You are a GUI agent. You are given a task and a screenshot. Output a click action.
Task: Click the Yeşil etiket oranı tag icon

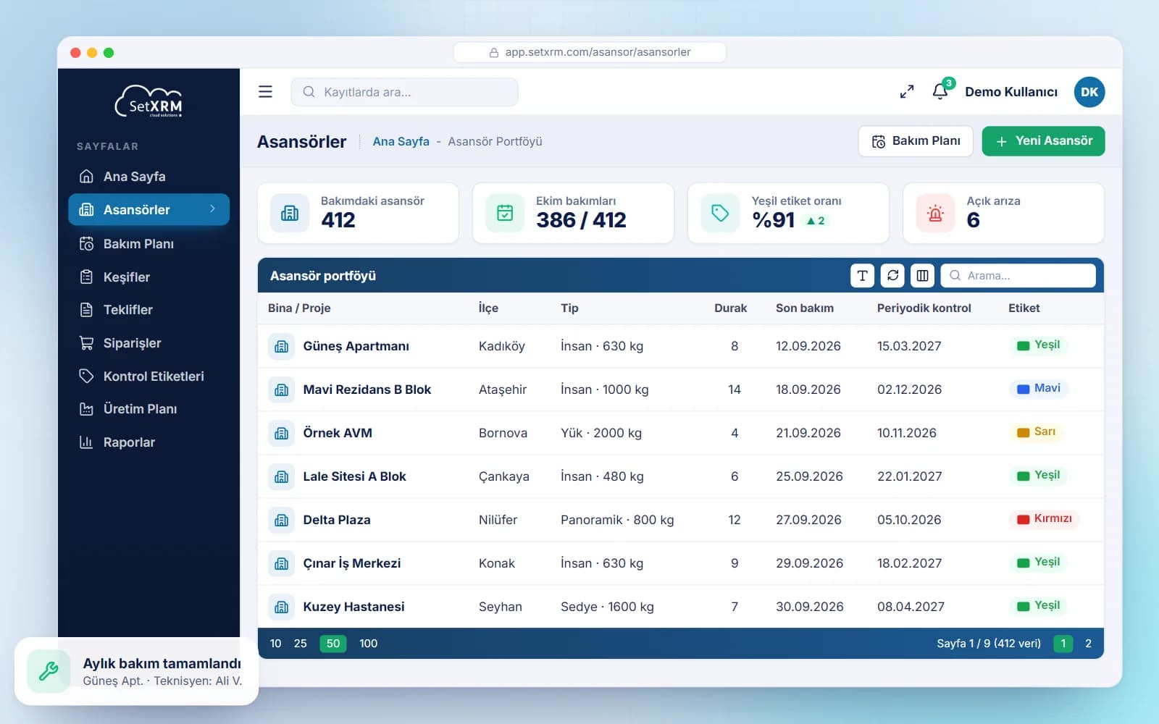(720, 213)
